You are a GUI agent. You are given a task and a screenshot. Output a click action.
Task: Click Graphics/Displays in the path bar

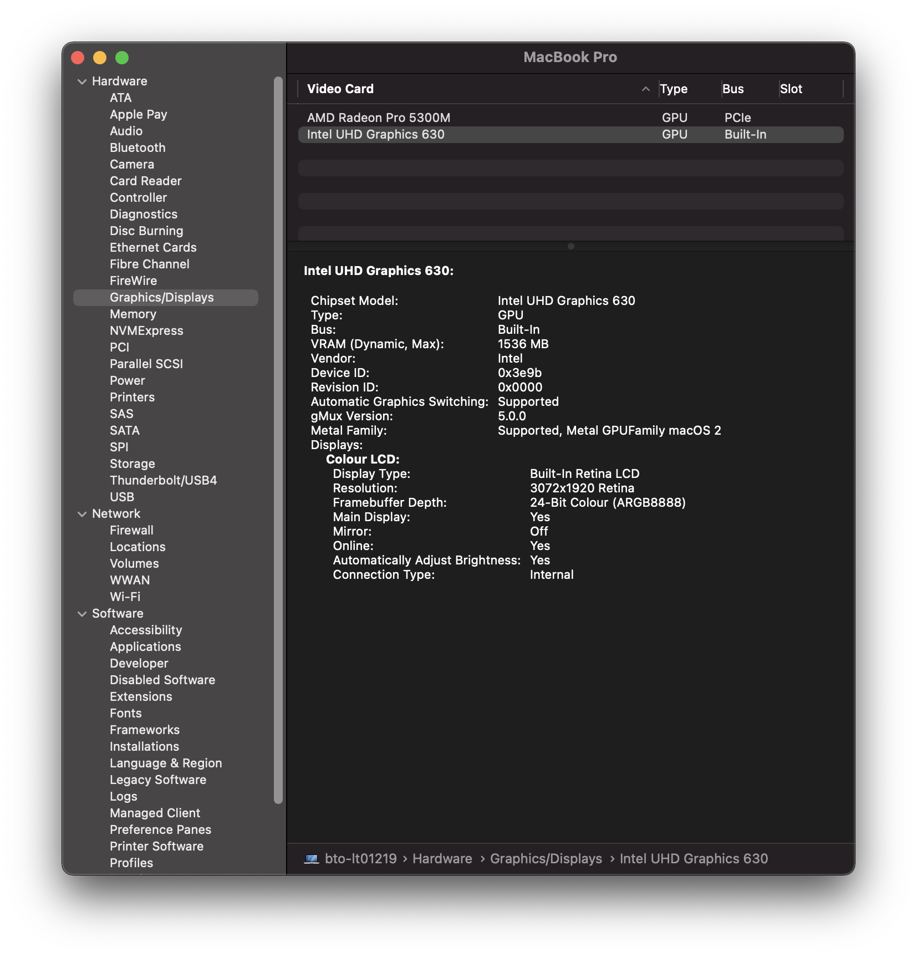(x=546, y=859)
